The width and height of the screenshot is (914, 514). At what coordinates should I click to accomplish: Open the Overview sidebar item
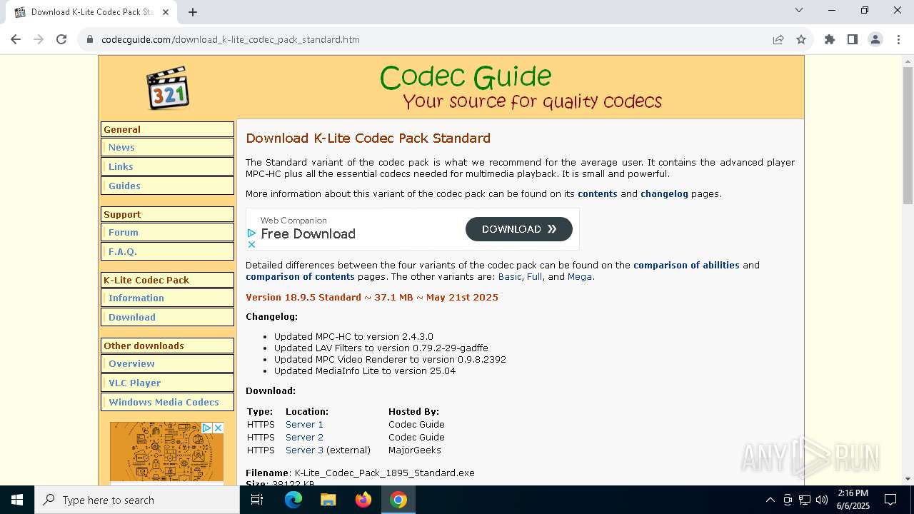click(x=167, y=364)
